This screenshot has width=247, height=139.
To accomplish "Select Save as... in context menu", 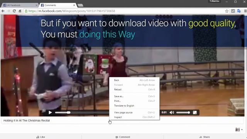I will (x=134, y=96).
